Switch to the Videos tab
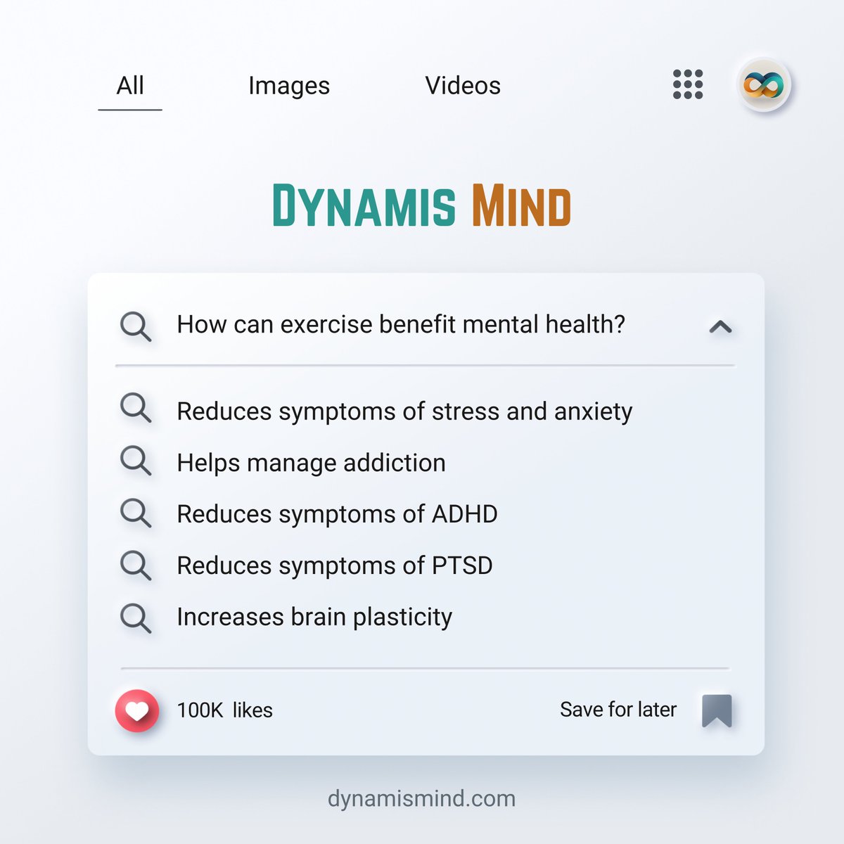Image resolution: width=844 pixels, height=844 pixels. coord(463,86)
